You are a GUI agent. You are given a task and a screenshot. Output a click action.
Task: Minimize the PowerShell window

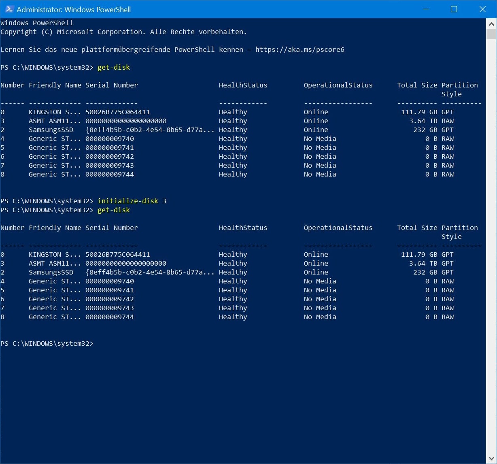425,9
